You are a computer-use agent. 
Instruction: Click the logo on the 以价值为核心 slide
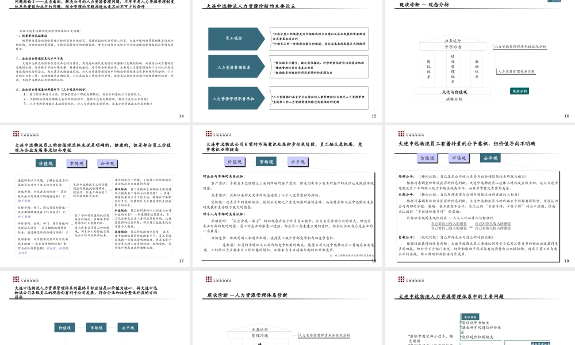[26, 279]
